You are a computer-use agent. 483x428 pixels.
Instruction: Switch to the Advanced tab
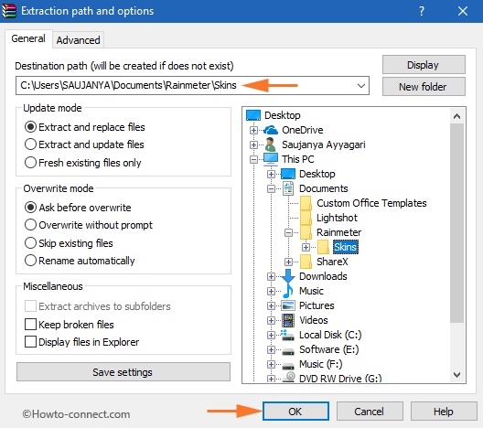tap(79, 40)
